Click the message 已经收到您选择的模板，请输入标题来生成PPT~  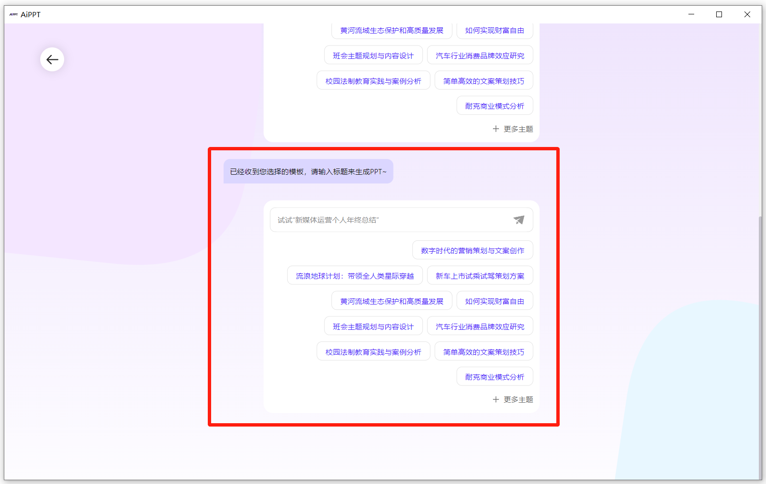coord(308,171)
